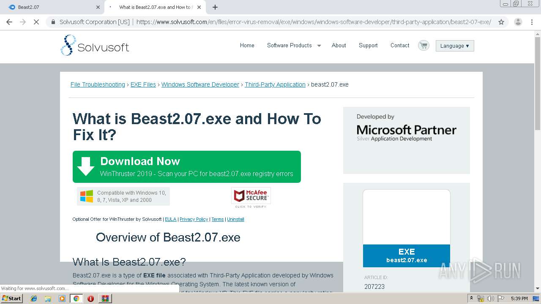
Task: Click the taskbar clock showing 5:39 PM
Action: point(519,299)
